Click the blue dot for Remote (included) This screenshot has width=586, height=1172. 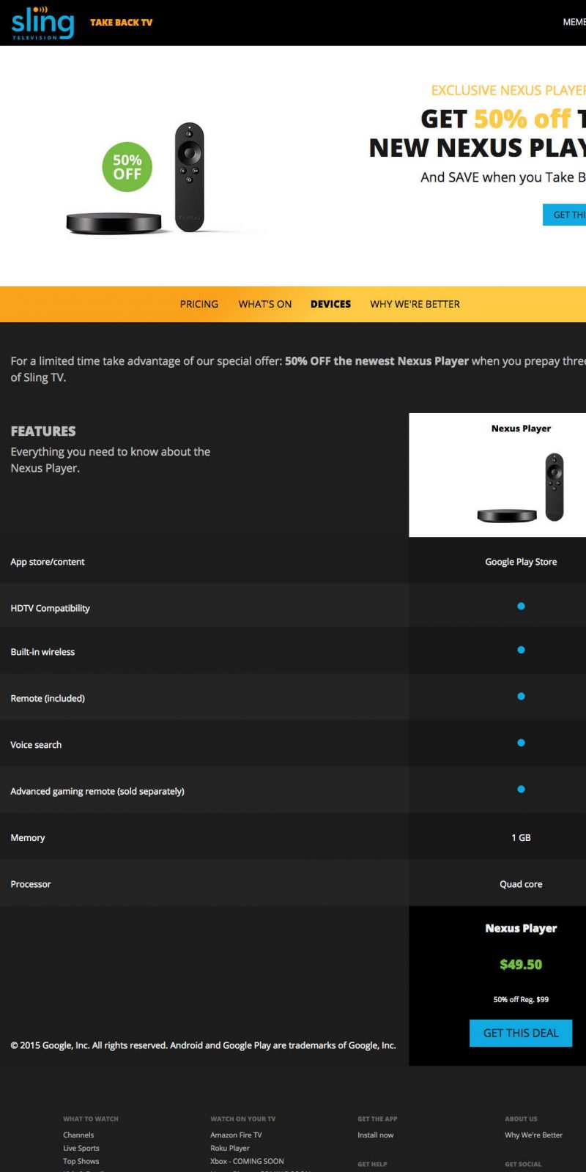pos(521,697)
